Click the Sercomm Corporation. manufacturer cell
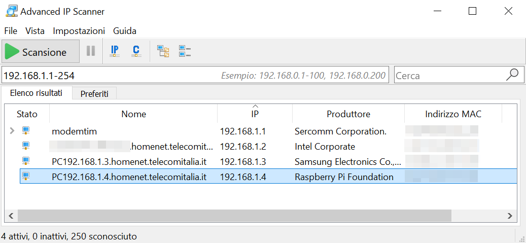The width and height of the screenshot is (526, 243). pyautogui.click(x=340, y=131)
